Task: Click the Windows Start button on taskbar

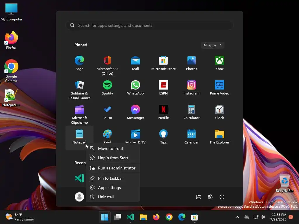Action: point(105,217)
